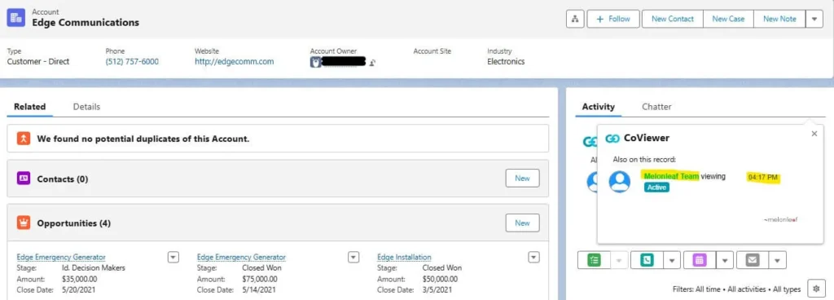Expand the dropdown next to Email
Image resolution: width=834 pixels, height=300 pixels.
click(778, 260)
